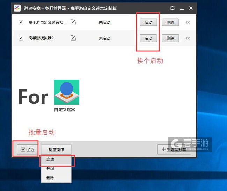
Task: Minimize the multi-instance manager window
Action: pyautogui.click(x=182, y=8)
